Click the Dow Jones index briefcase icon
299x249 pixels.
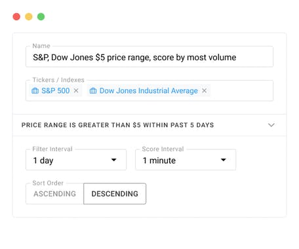coord(93,90)
